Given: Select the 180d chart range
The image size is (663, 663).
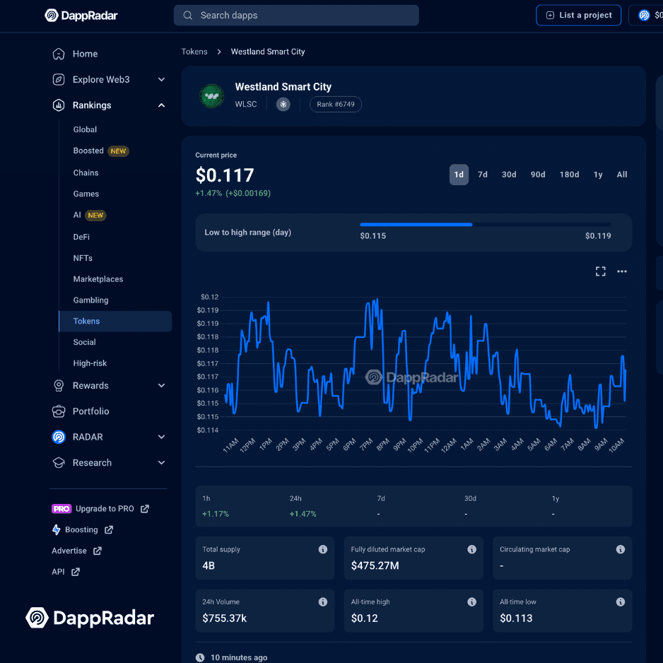Looking at the screenshot, I should [x=569, y=175].
